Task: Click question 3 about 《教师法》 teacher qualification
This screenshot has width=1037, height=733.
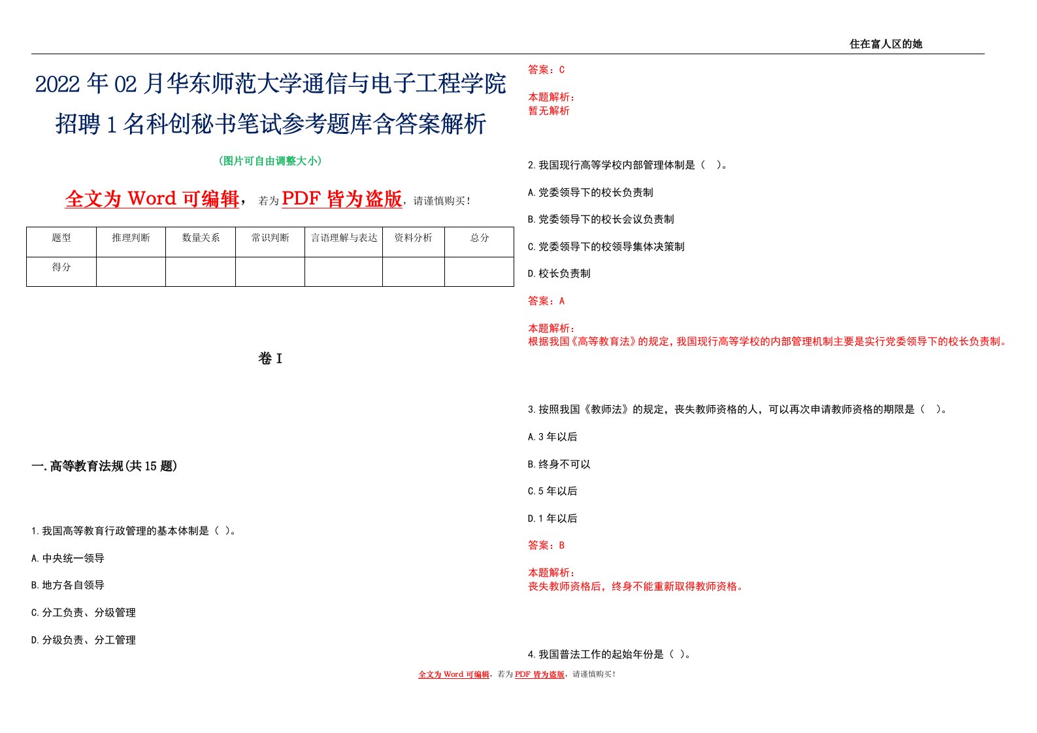Action: [737, 410]
